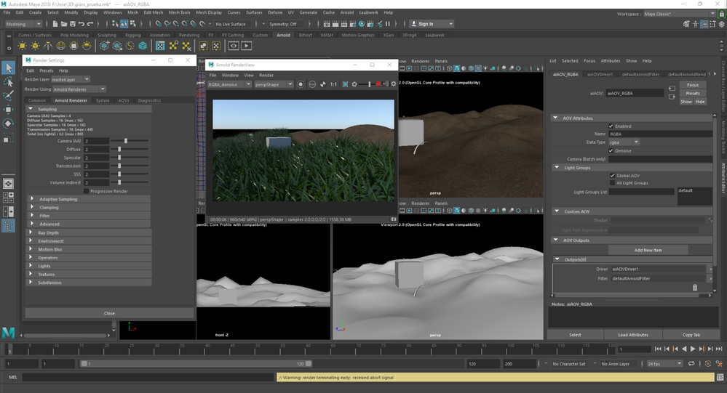Open the Render menu in Arnold RenderView
The image size is (727, 393).
click(x=266, y=75)
